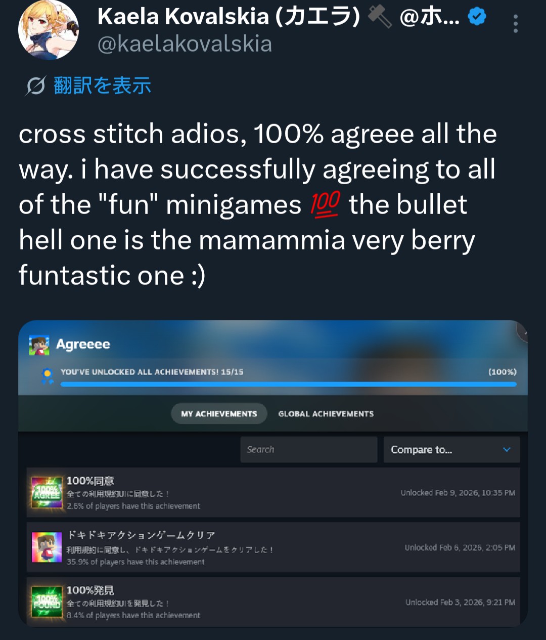Open the @kaelakovalskia handle link
546x640 pixels.
[x=185, y=44]
